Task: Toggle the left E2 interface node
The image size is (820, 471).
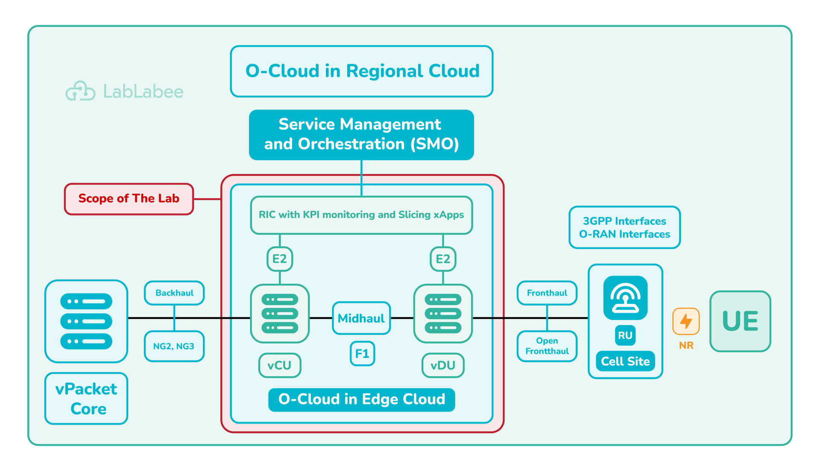Action: [280, 259]
